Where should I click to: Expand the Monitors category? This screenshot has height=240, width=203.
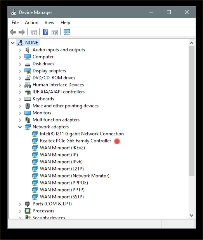(20, 113)
